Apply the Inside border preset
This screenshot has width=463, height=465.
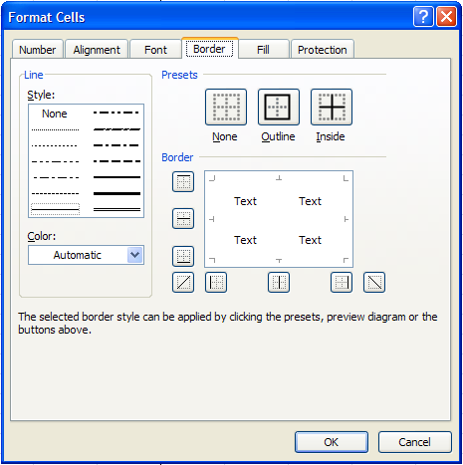[332, 107]
